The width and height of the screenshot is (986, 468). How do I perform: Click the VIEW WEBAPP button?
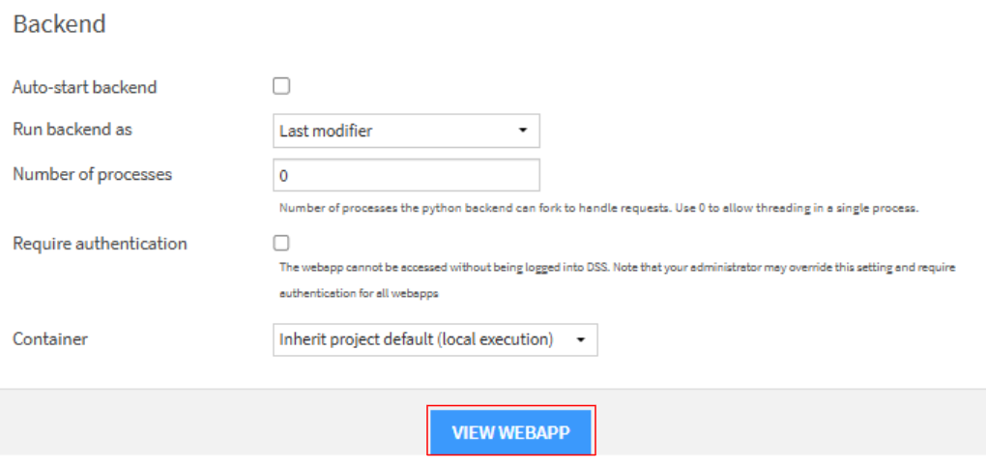click(x=511, y=431)
